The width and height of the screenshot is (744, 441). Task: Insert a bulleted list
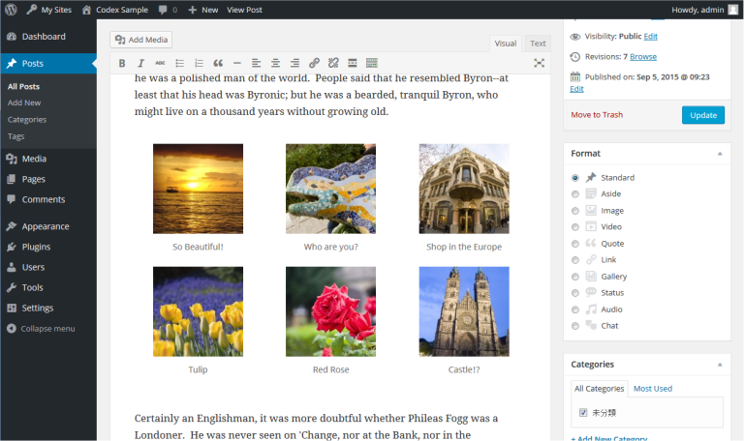(x=180, y=63)
